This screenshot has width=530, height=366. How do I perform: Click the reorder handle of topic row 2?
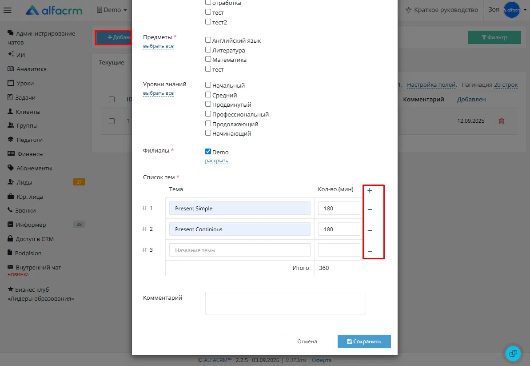pos(144,229)
